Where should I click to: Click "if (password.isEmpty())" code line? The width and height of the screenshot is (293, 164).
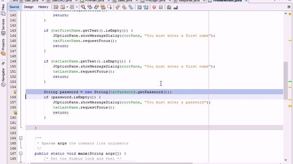pos(72,97)
